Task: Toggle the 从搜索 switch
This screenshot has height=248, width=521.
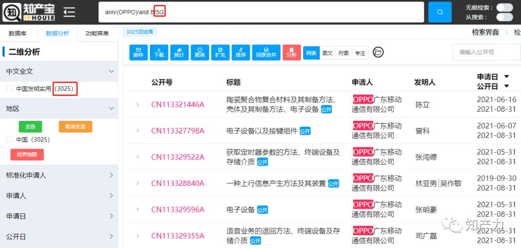Action: click(505, 17)
